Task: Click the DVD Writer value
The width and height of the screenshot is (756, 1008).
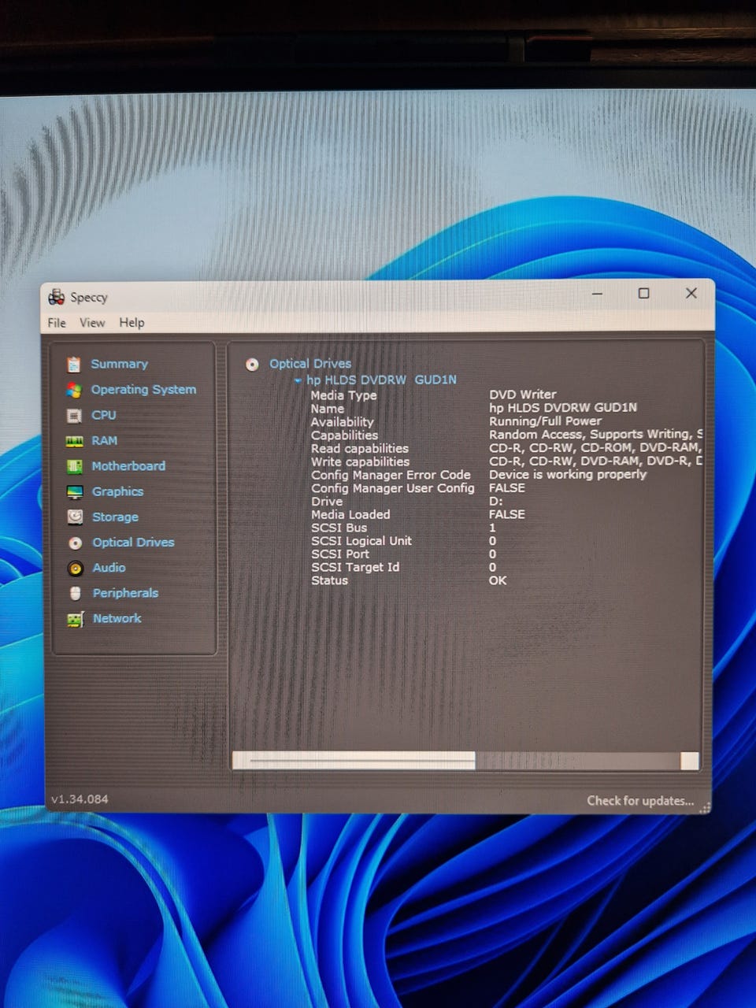Action: [522, 395]
